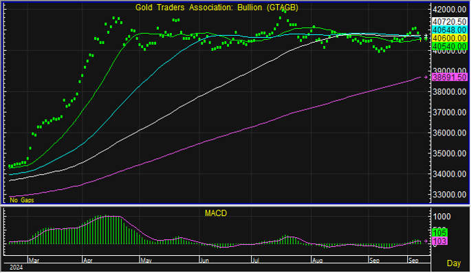
Task: Click the Jun date marker
Action: (204, 260)
